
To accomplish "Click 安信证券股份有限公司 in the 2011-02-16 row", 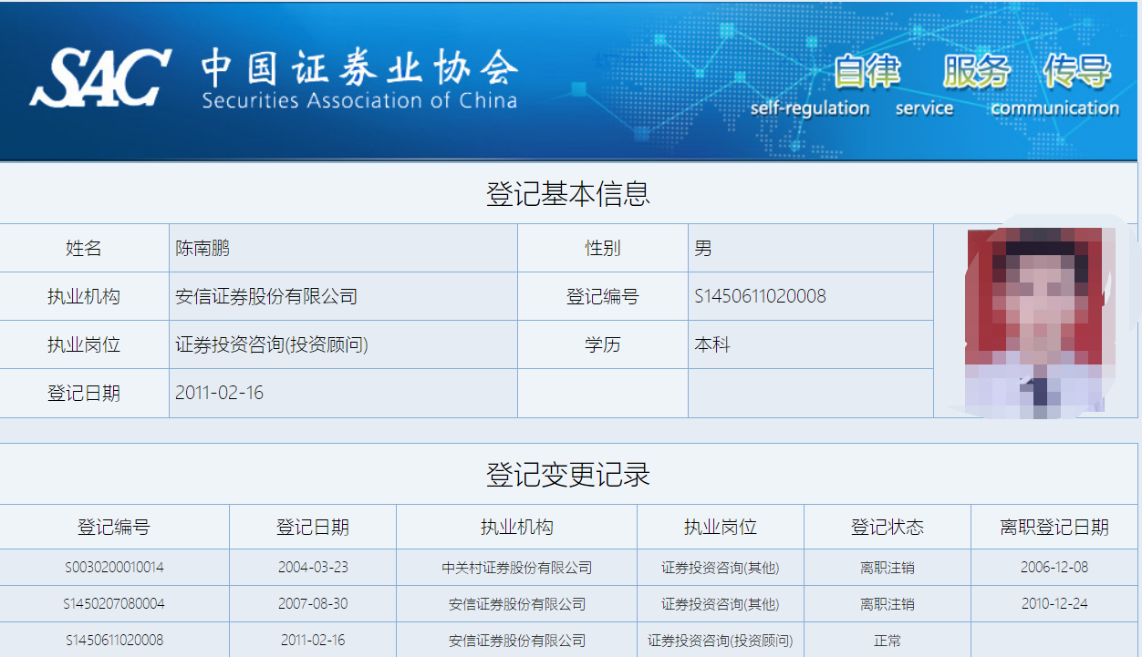I will tap(517, 640).
